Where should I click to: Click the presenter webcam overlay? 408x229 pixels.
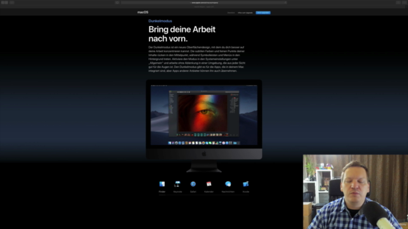click(x=356, y=192)
